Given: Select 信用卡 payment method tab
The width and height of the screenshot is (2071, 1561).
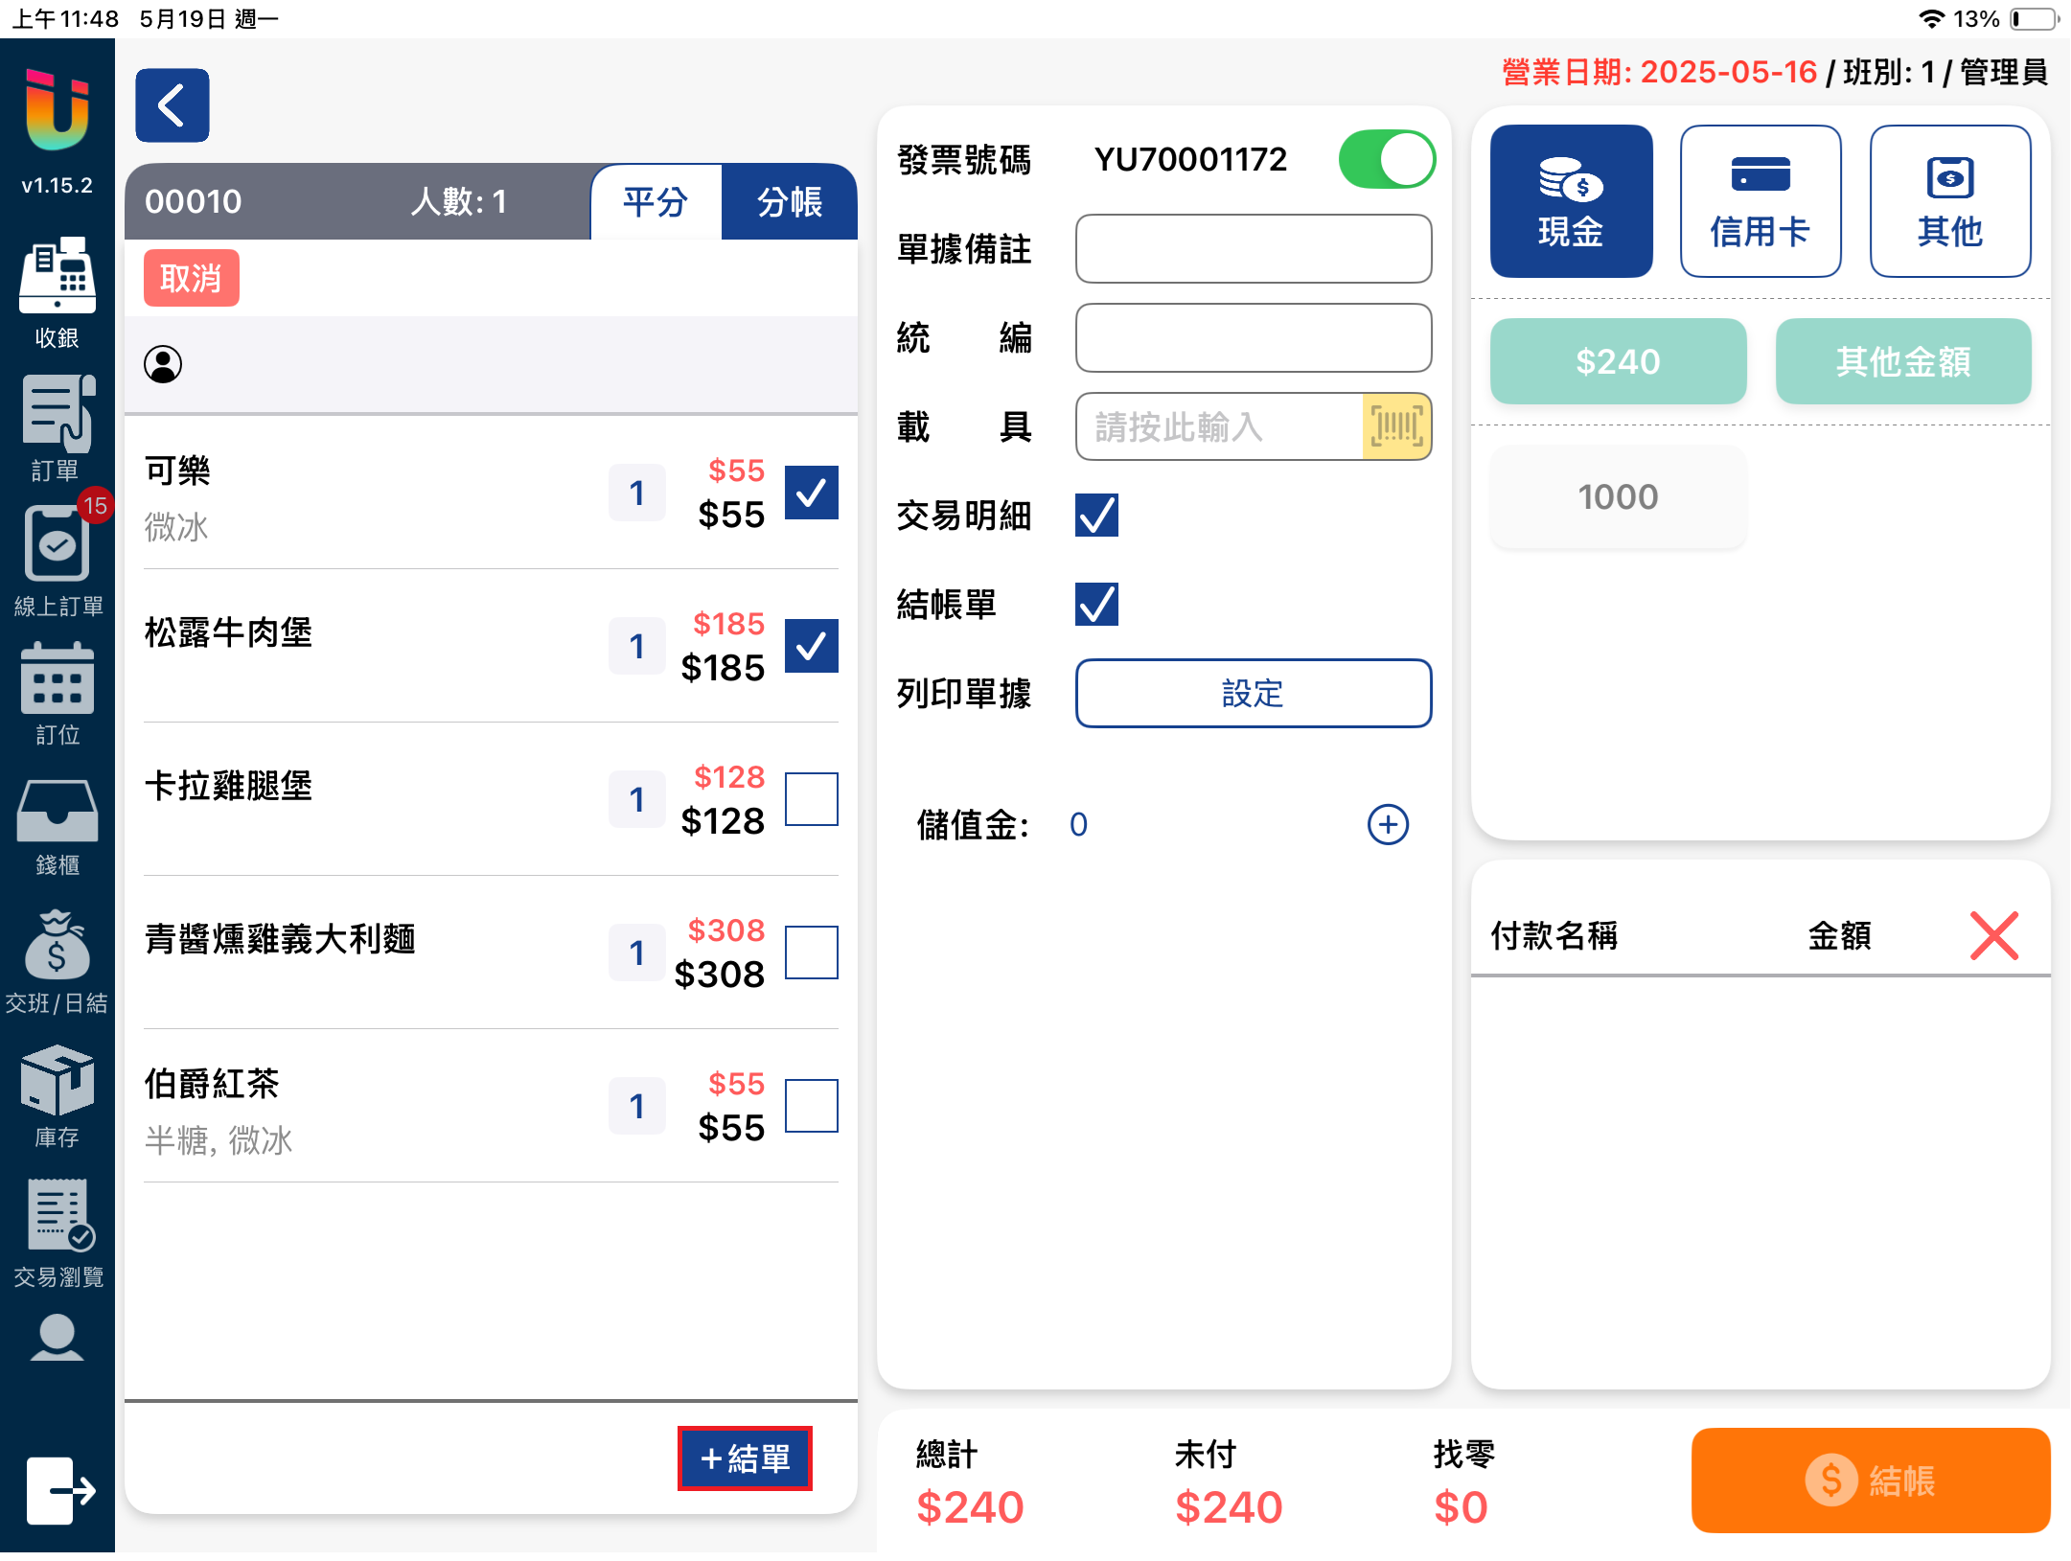Looking at the screenshot, I should click(1760, 201).
